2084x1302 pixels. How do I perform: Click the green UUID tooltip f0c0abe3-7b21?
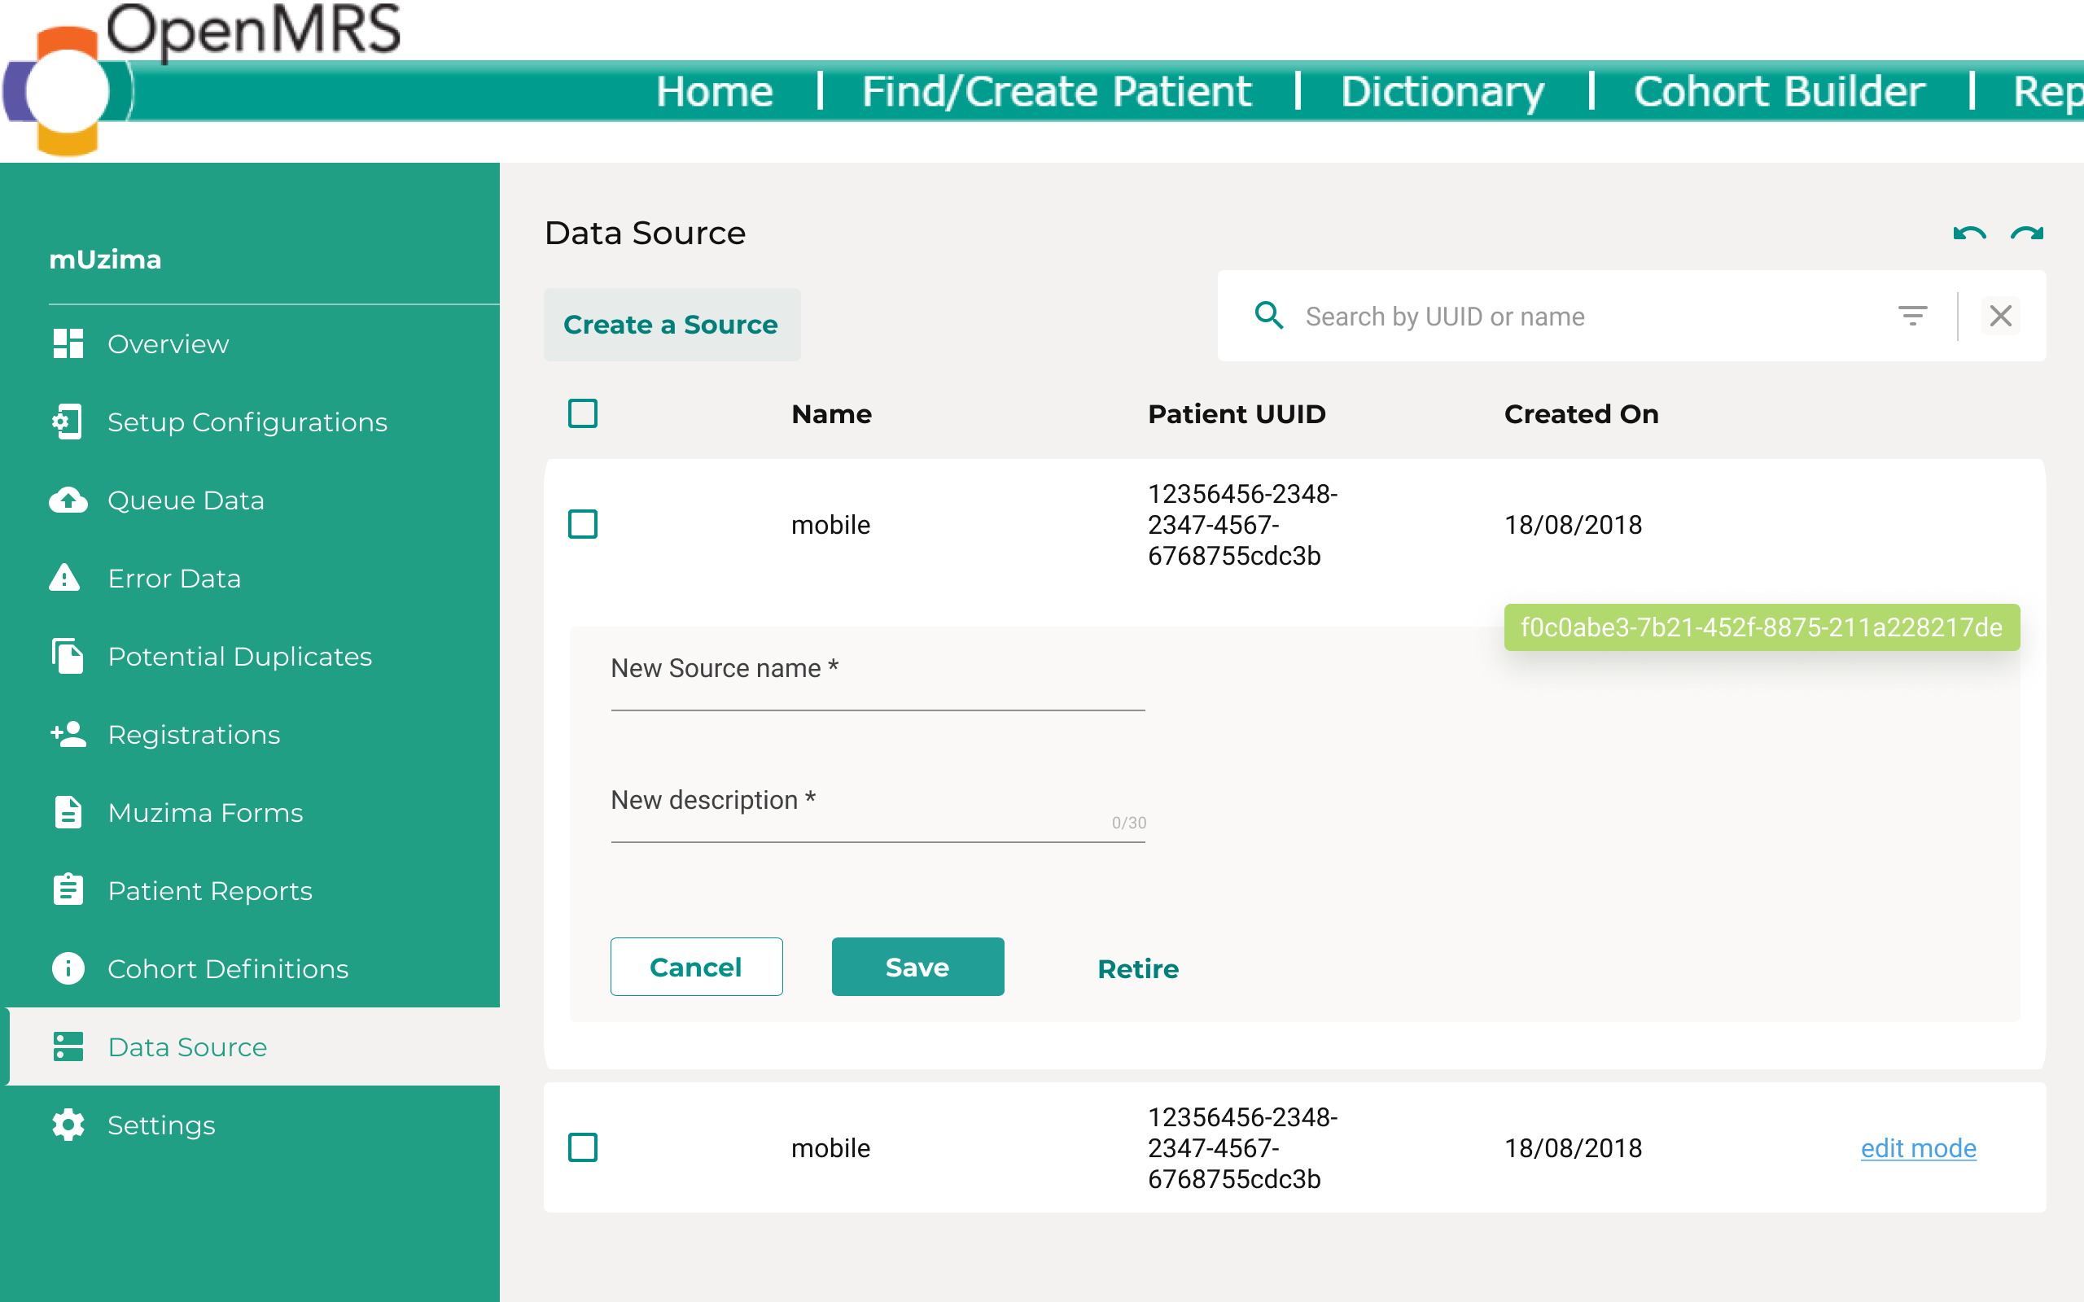tap(1761, 627)
